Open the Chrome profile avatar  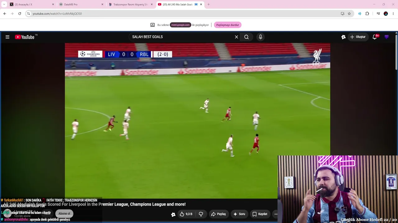(386, 14)
